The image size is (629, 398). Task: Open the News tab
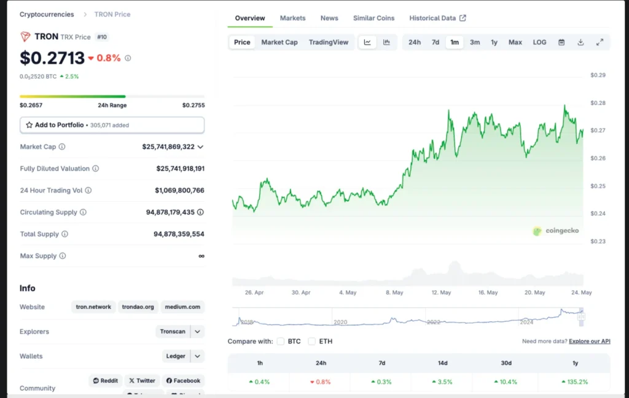(x=329, y=18)
